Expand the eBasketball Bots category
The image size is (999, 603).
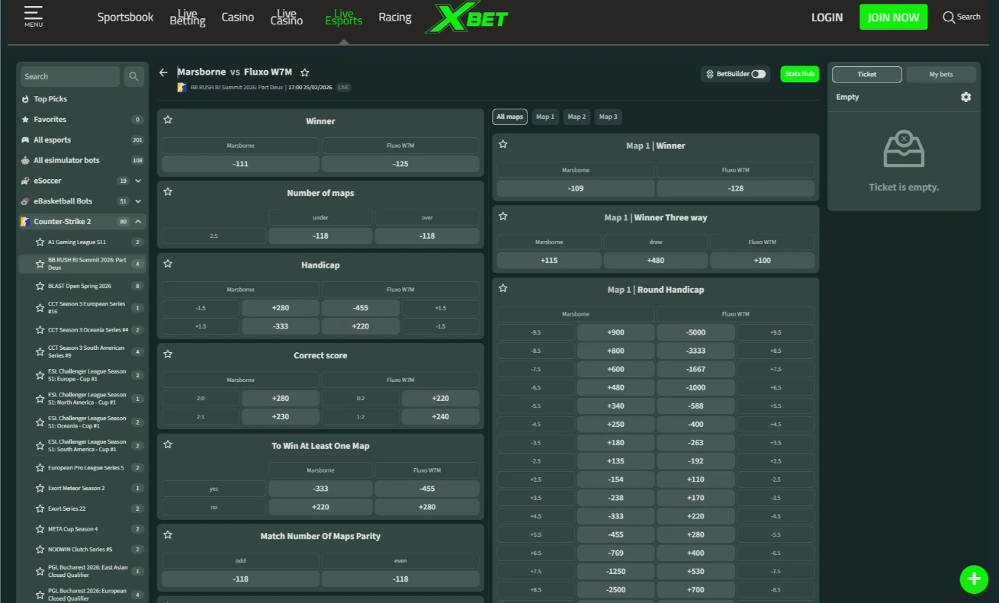click(137, 200)
